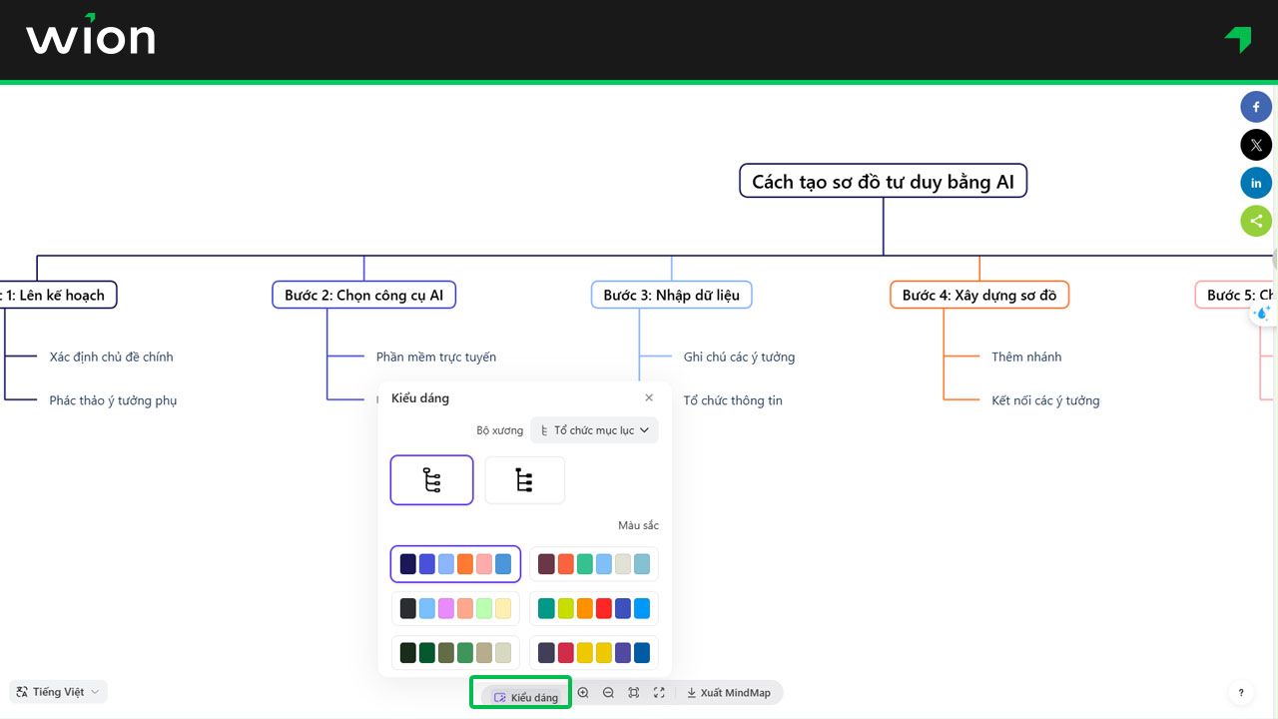
Task: Enter fullscreen mode from bottom toolbar
Action: tap(659, 693)
